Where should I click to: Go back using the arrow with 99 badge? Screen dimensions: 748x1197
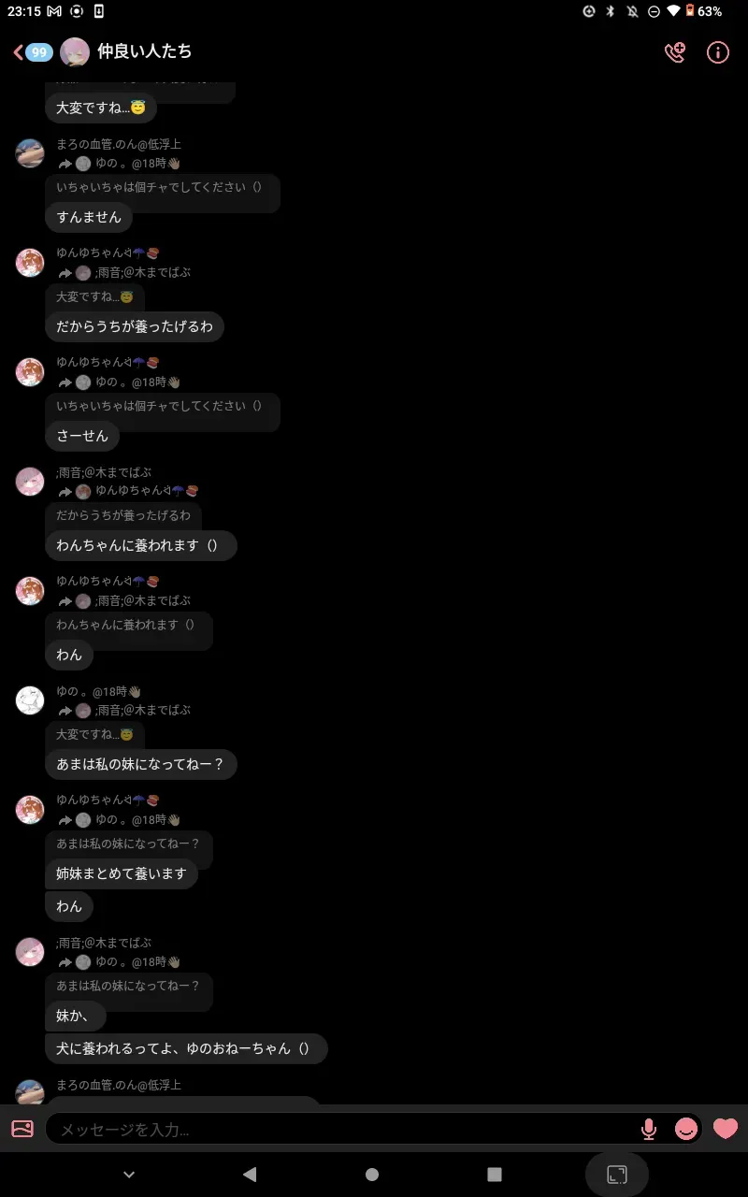(x=33, y=52)
